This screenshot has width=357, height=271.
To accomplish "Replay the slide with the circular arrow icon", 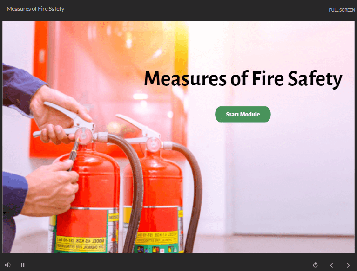I will pyautogui.click(x=315, y=265).
